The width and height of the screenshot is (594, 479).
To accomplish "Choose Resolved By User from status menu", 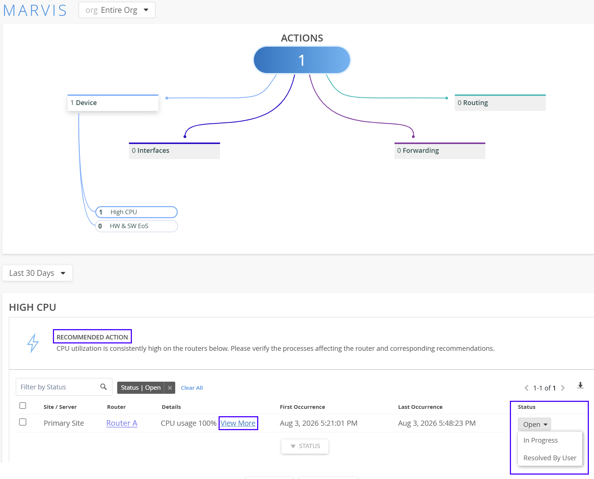I will click(550, 458).
